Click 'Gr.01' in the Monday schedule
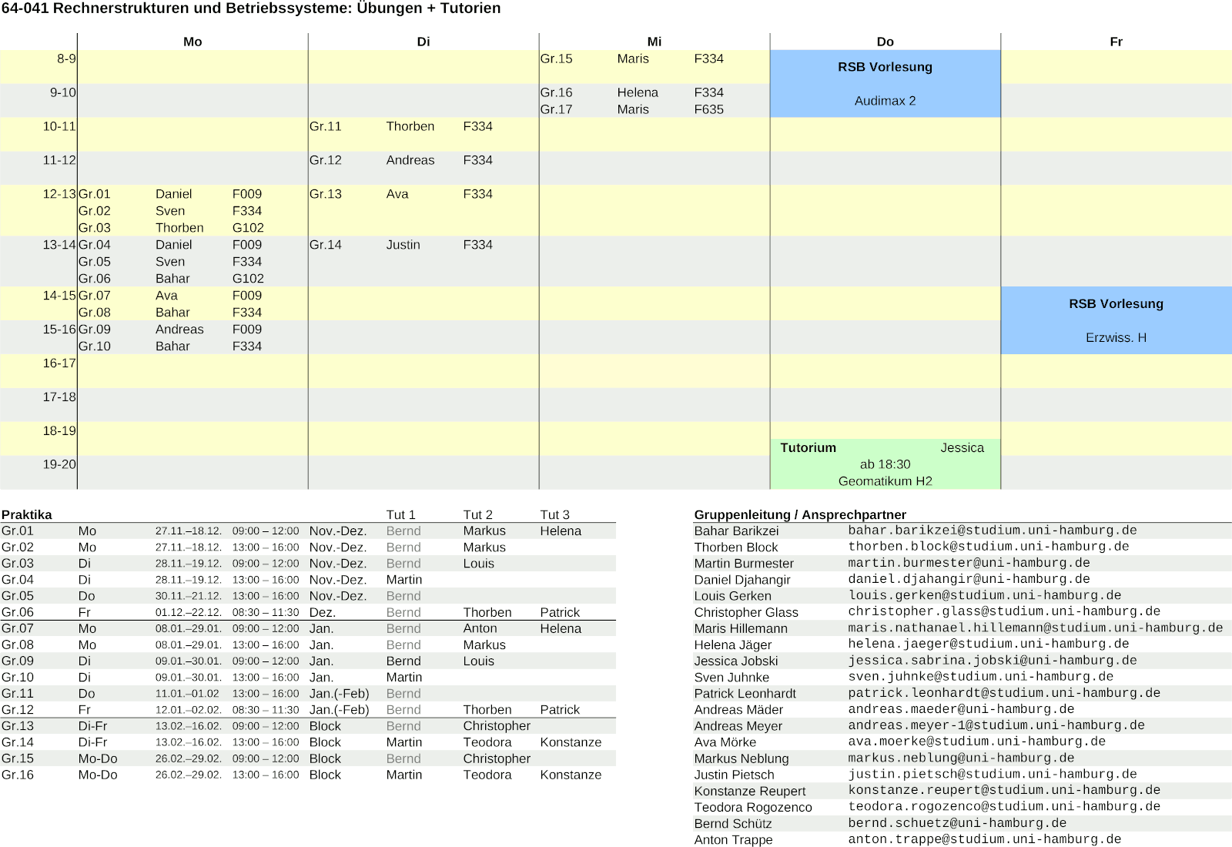 (95, 194)
